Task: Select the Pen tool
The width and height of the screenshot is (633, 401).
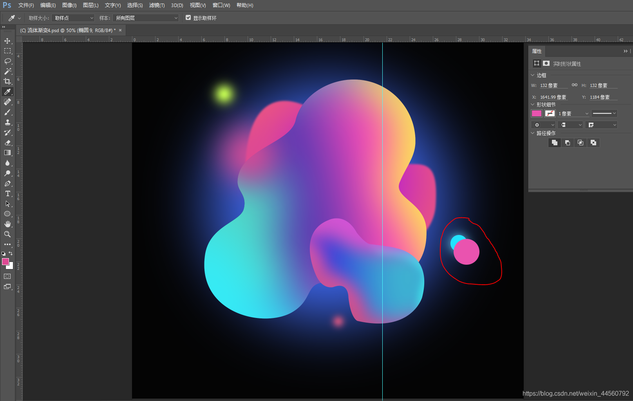Action: (x=7, y=183)
